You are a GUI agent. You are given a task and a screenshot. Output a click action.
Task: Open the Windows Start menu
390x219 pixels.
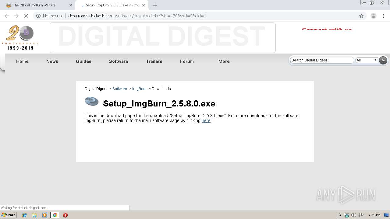coord(9,215)
